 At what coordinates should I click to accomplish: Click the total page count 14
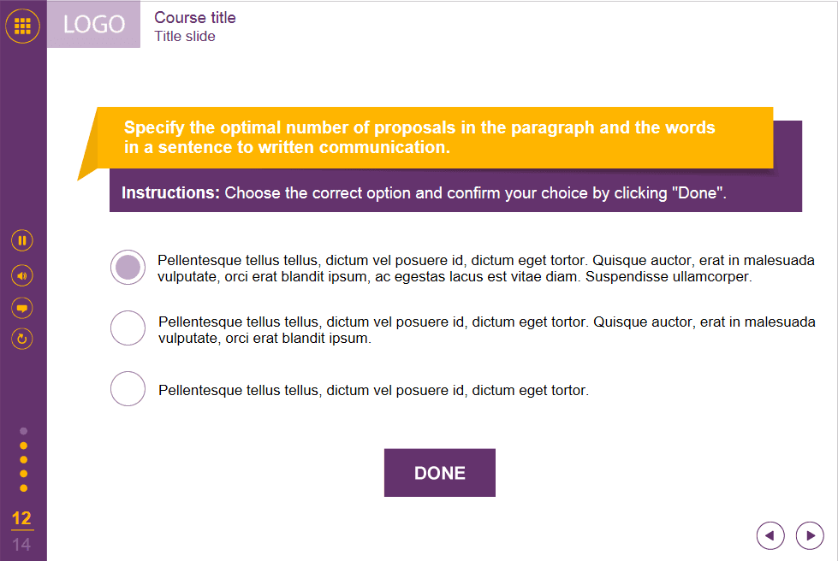point(22,544)
